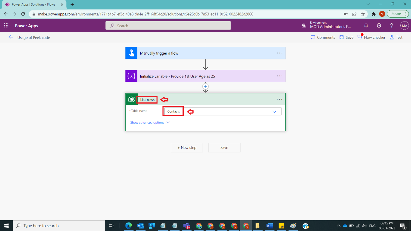Image resolution: width=411 pixels, height=231 pixels.
Task: Switch to the Power Apps Solutions browser tab
Action: (x=33, y=4)
